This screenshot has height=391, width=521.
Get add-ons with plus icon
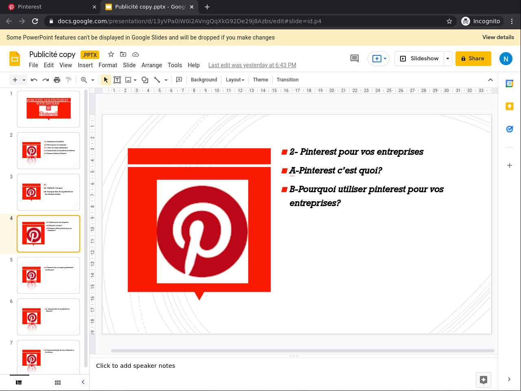point(510,165)
